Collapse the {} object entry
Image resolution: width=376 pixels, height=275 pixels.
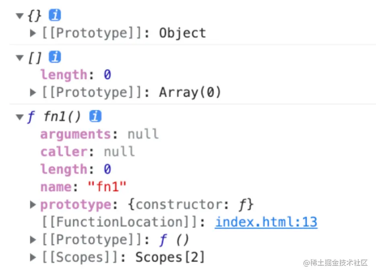(20, 16)
